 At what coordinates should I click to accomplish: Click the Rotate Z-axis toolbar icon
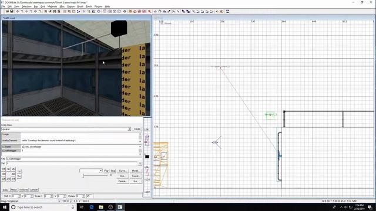(40, 11)
